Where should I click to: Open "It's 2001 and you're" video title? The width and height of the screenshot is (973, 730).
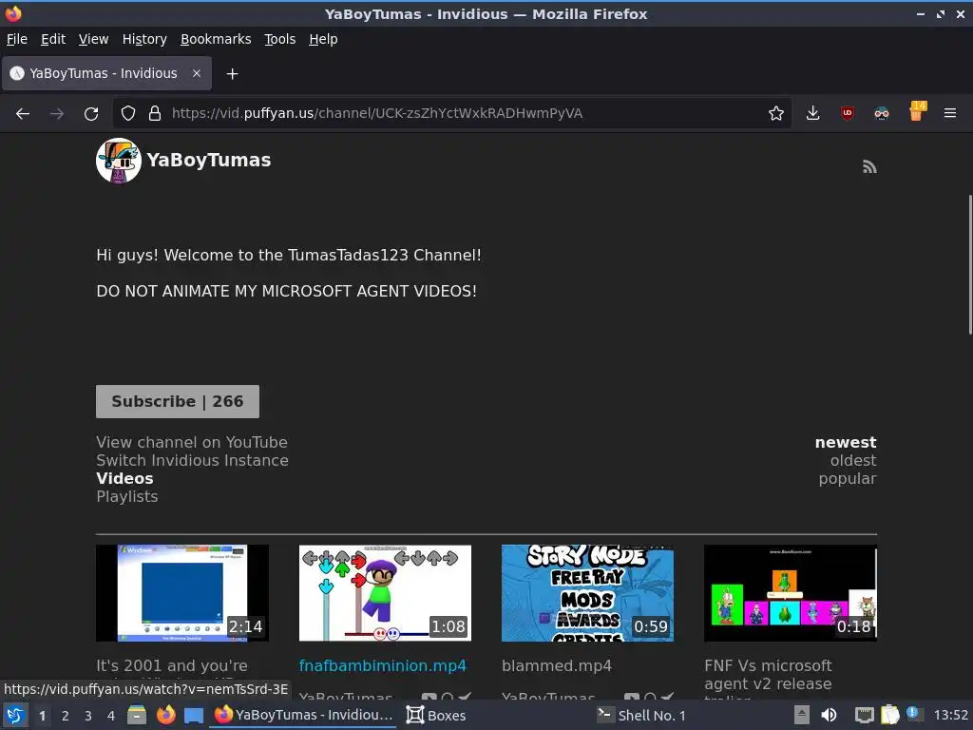(x=172, y=665)
